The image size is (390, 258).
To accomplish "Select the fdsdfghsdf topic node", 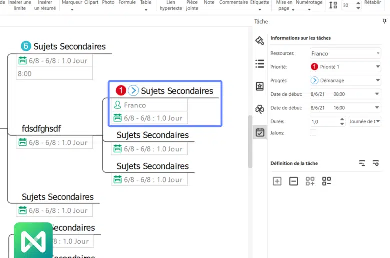I will (x=41, y=129).
